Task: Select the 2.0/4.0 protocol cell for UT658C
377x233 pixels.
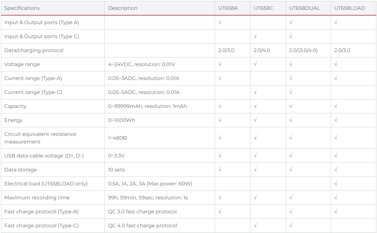Action: (x=262, y=50)
